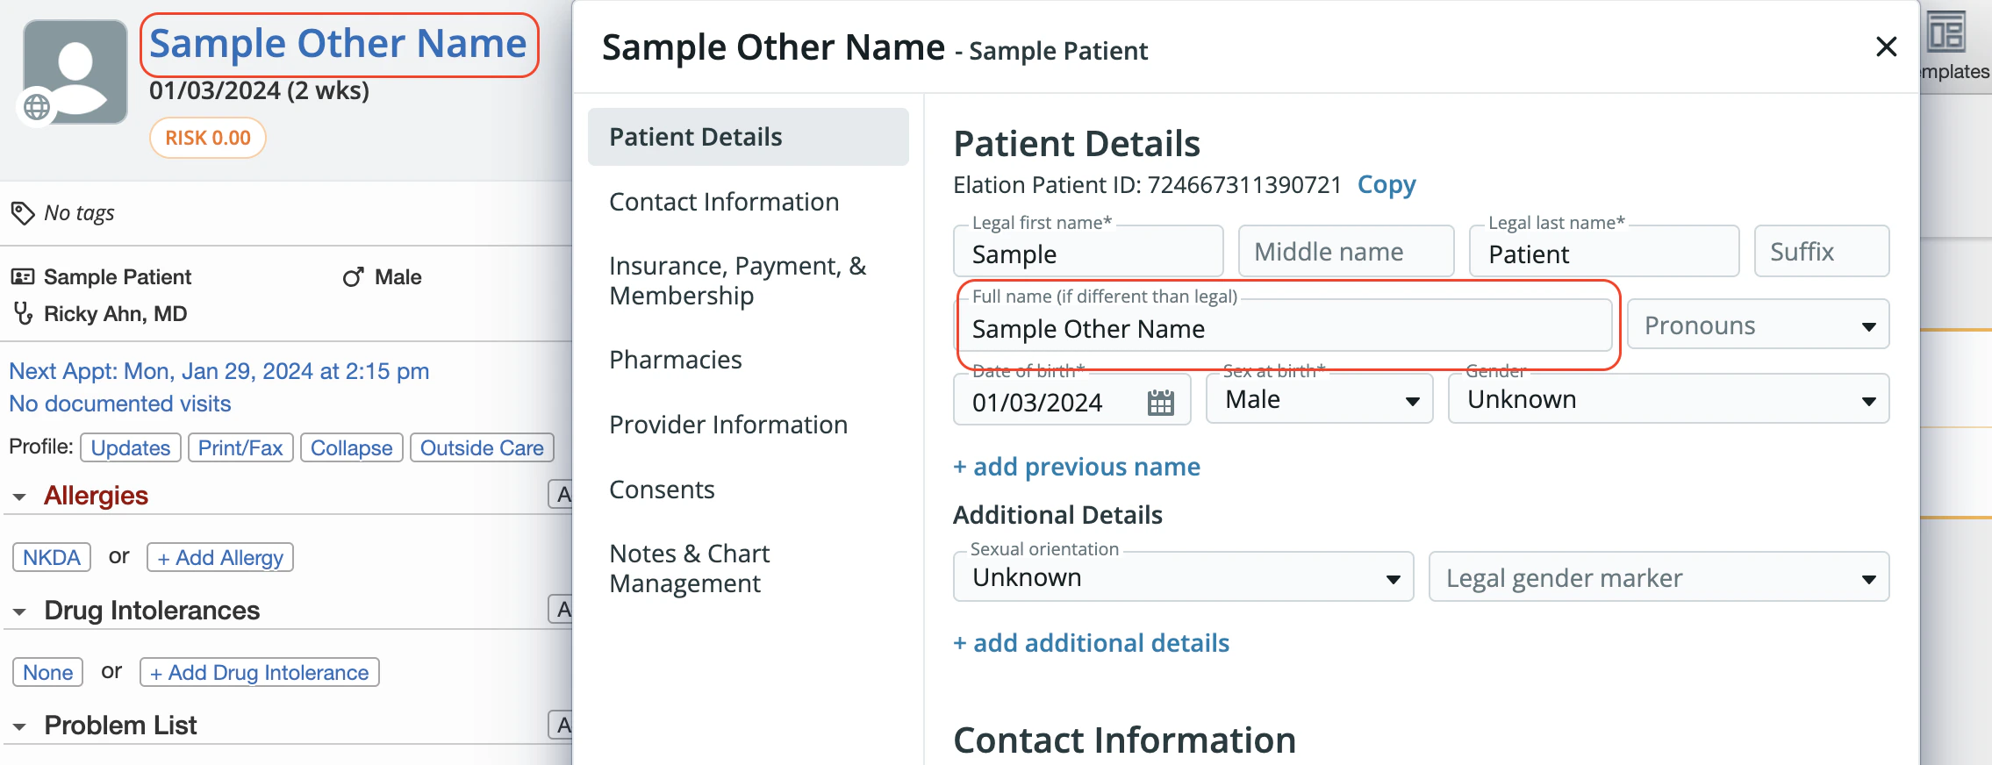
Task: Open the Sex at birth dropdown
Action: coord(1319,400)
